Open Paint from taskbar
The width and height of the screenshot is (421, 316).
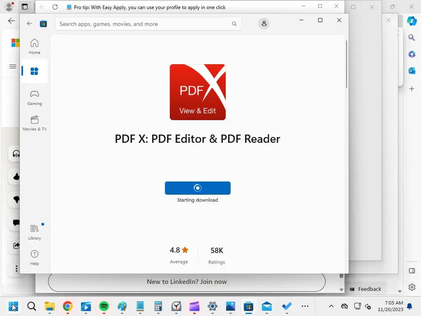pyautogui.click(x=122, y=306)
